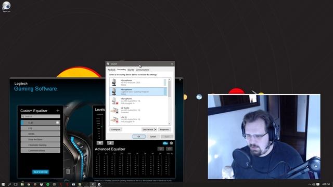Image resolution: width=333 pixels, height=187 pixels.
Task: Click the 1K equalizer band slider
Action: pos(137,165)
